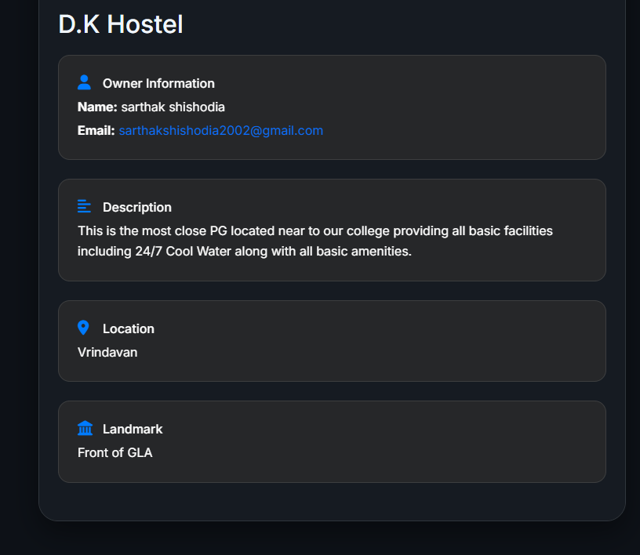Click the museum icon next to Landmark

85,428
